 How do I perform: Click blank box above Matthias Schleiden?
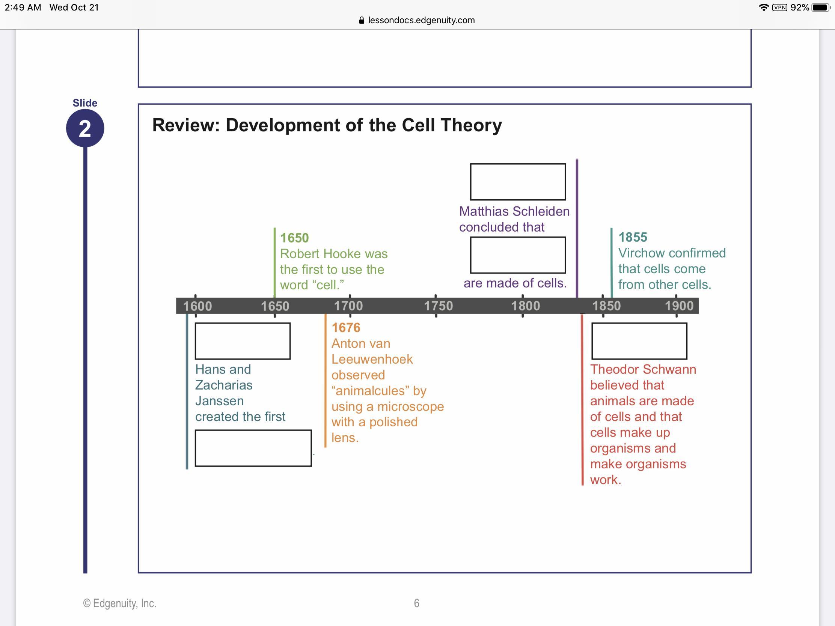[x=517, y=182]
